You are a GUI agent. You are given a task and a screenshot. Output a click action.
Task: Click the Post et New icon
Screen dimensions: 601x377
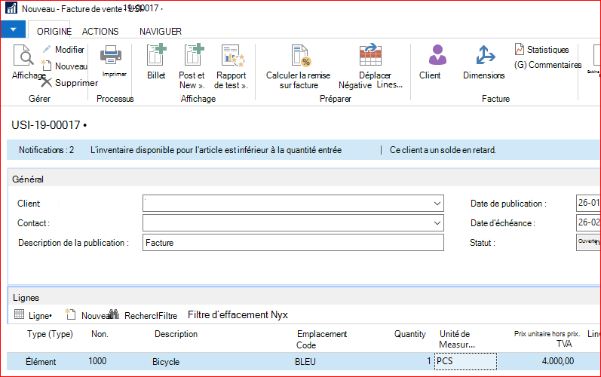pos(194,55)
